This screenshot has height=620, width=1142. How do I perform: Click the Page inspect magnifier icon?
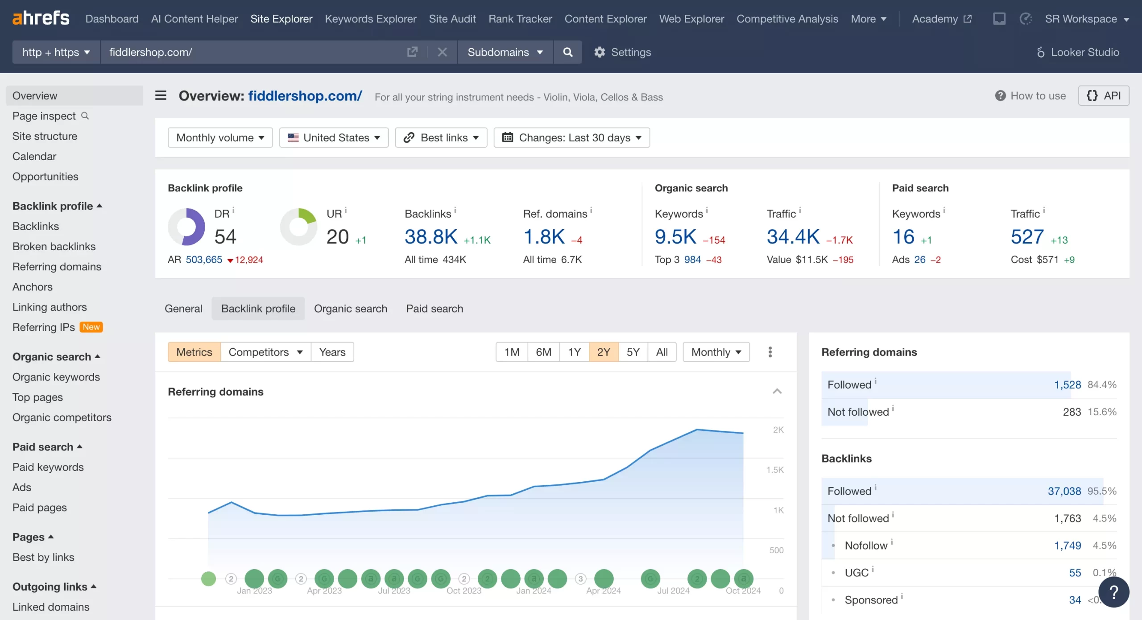click(x=85, y=116)
